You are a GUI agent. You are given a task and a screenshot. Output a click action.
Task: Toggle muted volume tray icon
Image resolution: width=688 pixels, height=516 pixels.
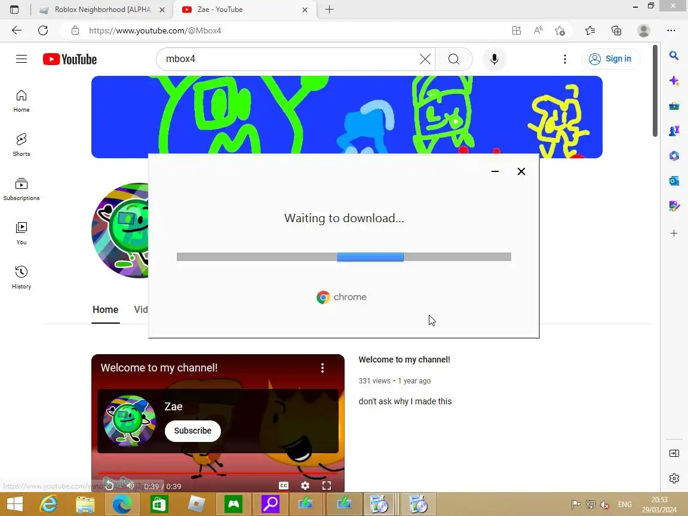[x=604, y=505]
